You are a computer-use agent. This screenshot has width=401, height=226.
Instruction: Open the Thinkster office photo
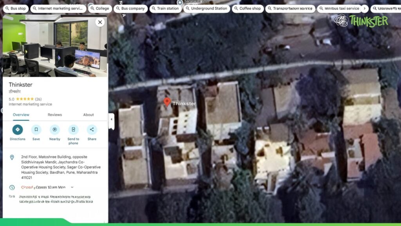point(55,46)
